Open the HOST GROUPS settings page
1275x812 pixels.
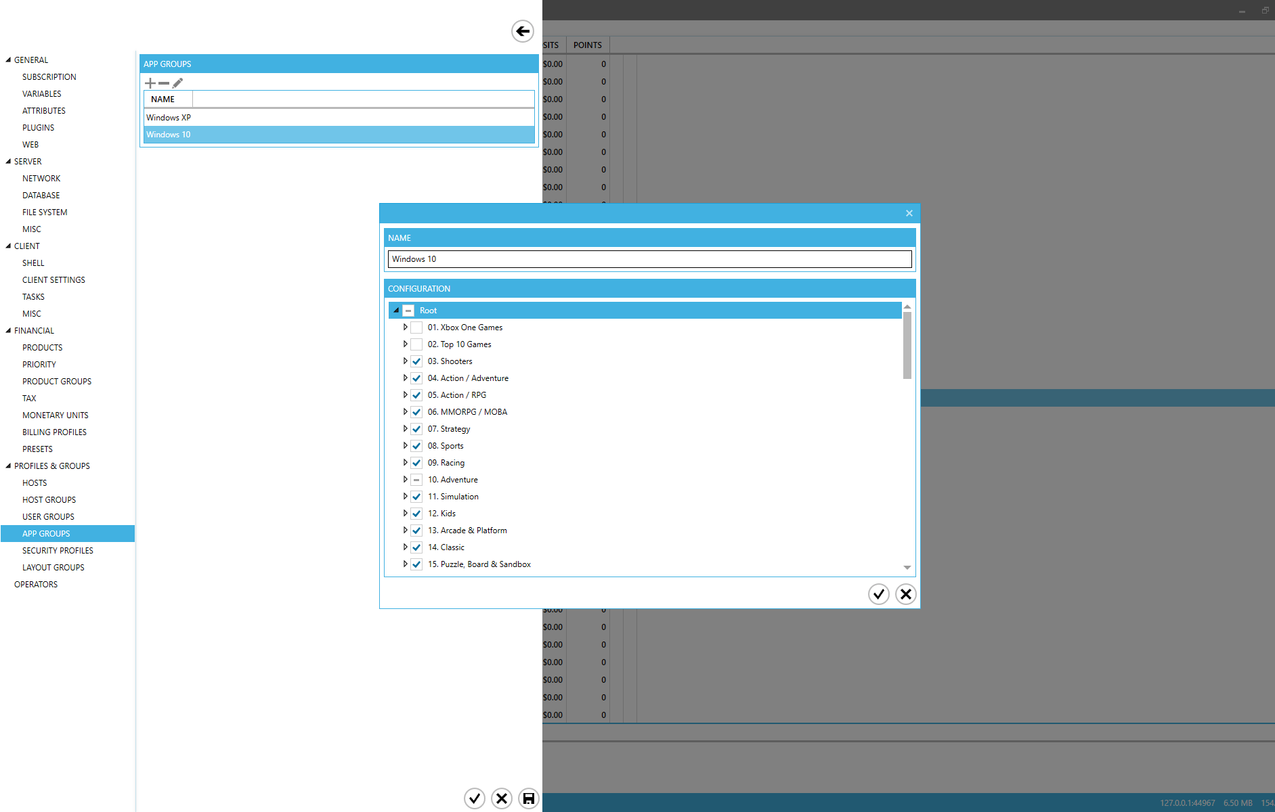pos(49,500)
